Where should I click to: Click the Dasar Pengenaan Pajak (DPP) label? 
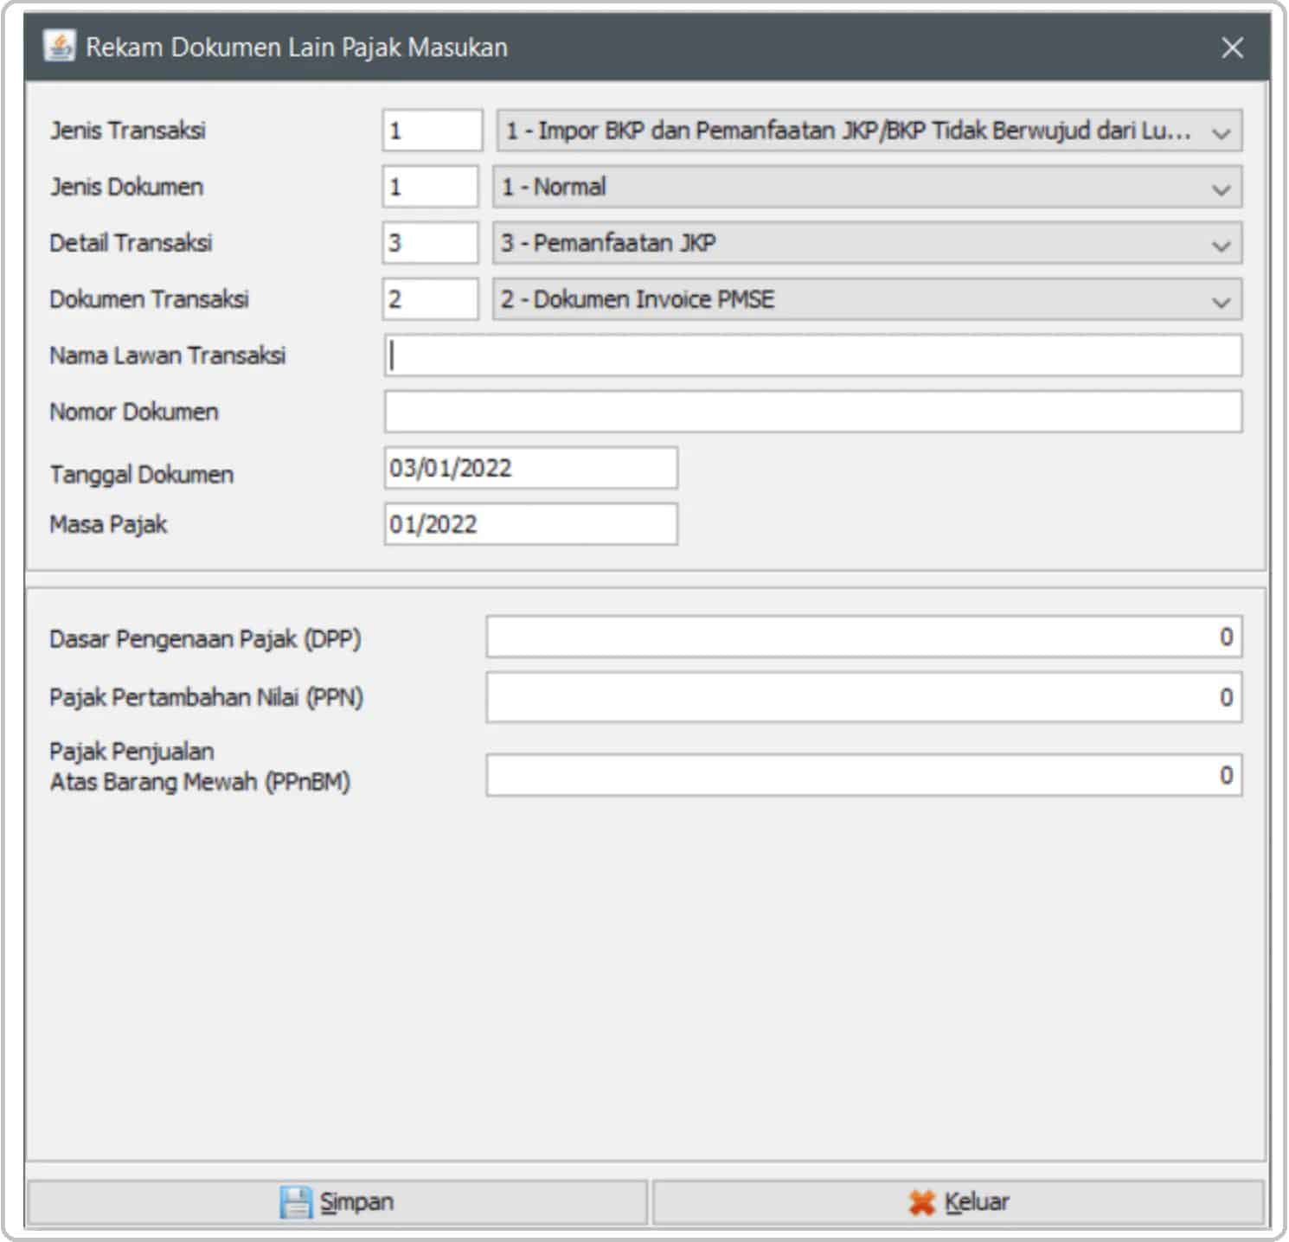tap(205, 639)
